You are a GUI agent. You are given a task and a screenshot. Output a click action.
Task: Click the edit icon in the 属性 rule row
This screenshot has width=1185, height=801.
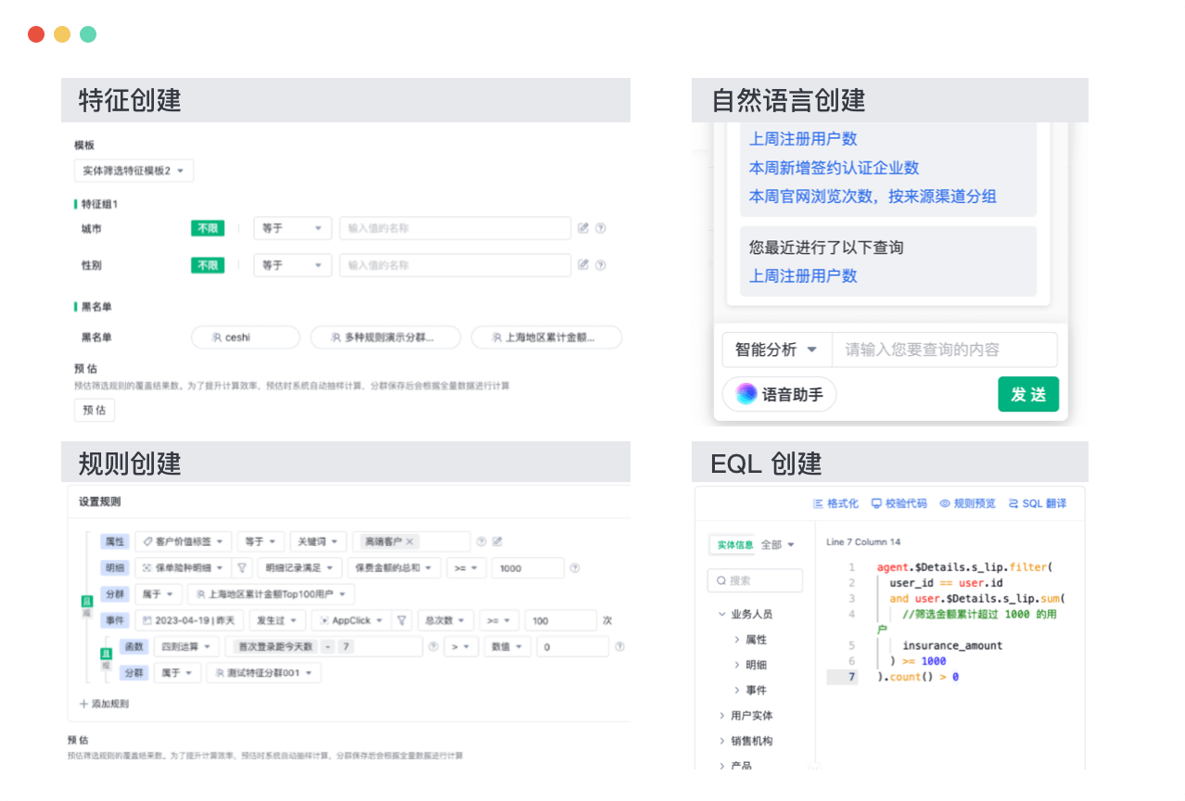(x=497, y=541)
